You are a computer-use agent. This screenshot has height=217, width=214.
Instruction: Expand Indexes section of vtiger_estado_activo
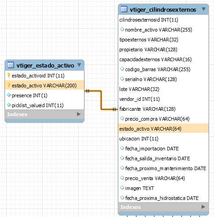[79, 114]
